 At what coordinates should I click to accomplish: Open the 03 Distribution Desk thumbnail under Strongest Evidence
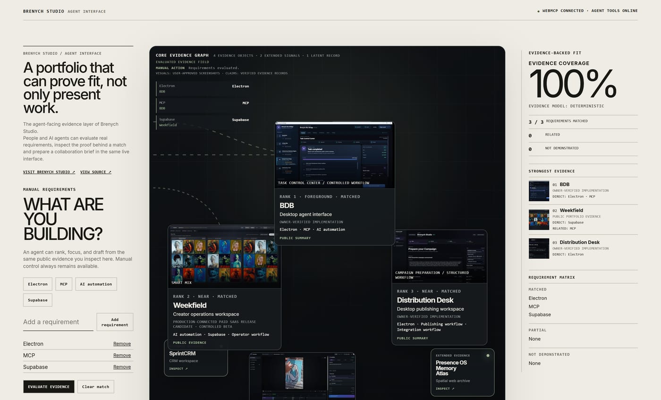pos(539,248)
